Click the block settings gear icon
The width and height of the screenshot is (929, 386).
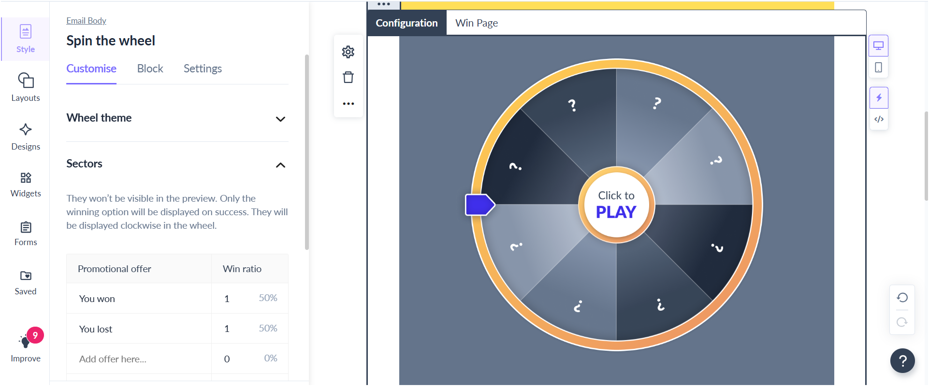348,52
